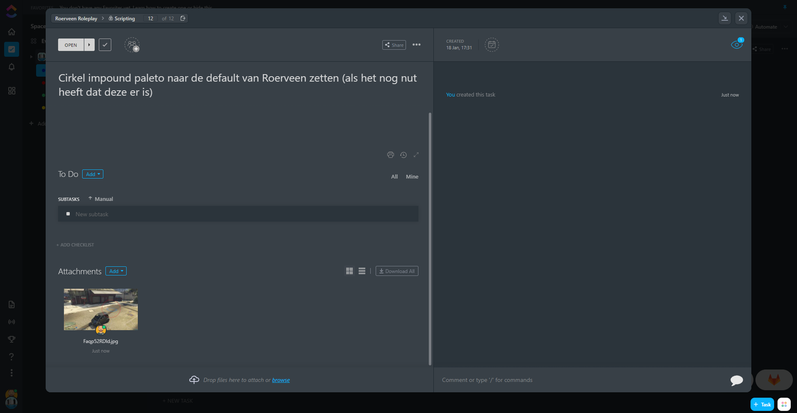The image size is (797, 413).
Task: Switch attachments to grid view
Action: (x=350, y=271)
